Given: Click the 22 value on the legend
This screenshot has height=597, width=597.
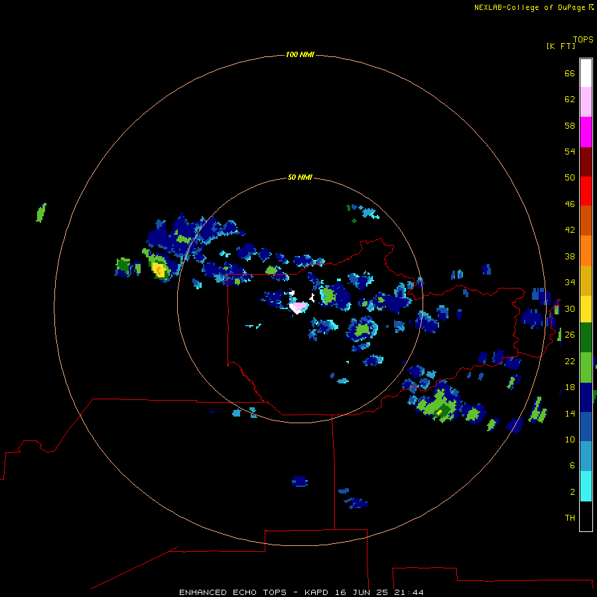Looking at the screenshot, I should 570,362.
